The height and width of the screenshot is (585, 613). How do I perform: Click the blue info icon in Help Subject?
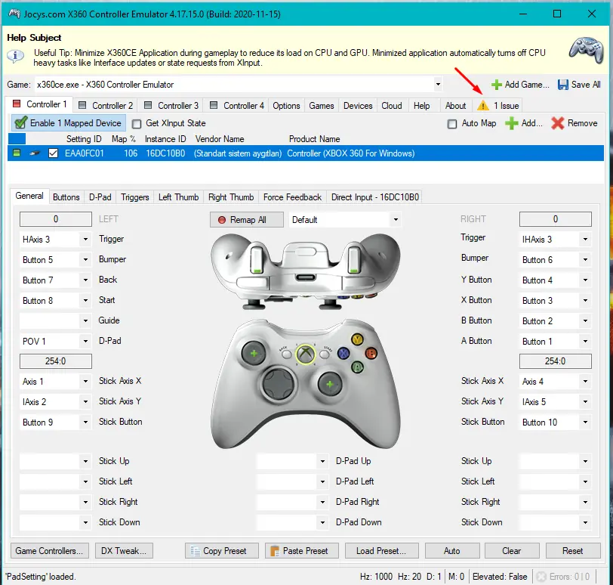(15, 57)
